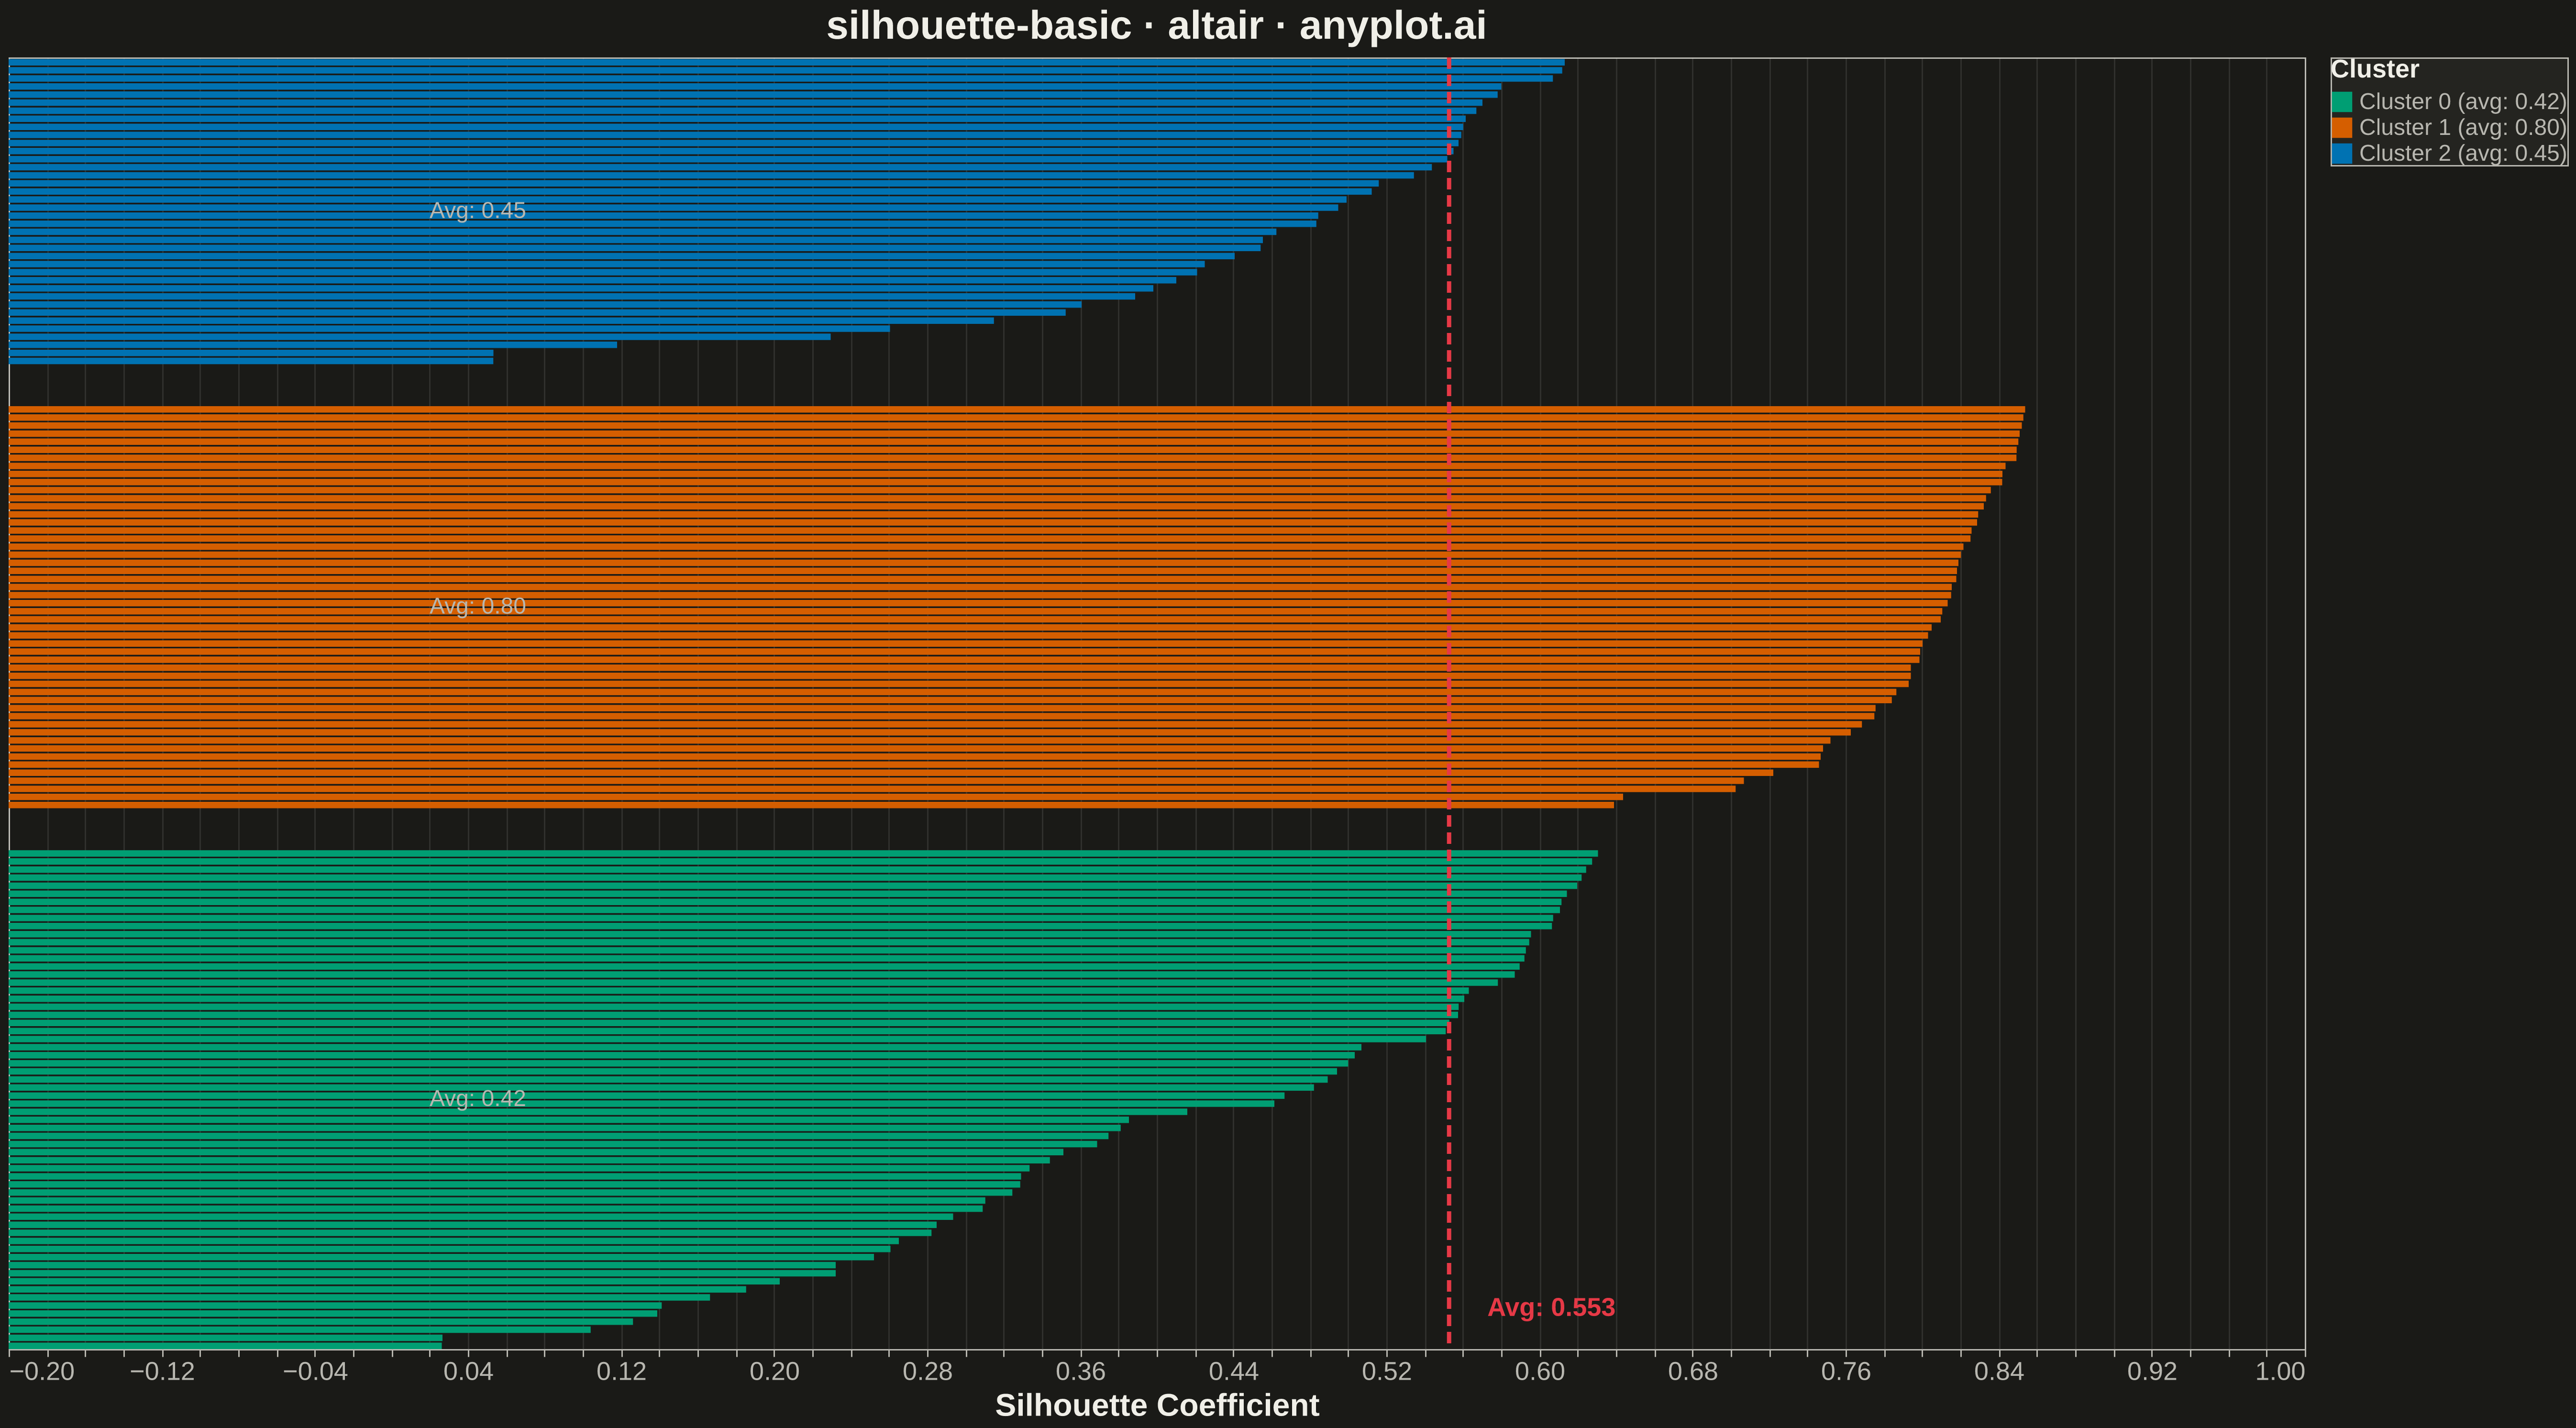The height and width of the screenshot is (1428, 2576).
Task: Click the 0.76 tick label on x-axis
Action: pos(1845,1371)
